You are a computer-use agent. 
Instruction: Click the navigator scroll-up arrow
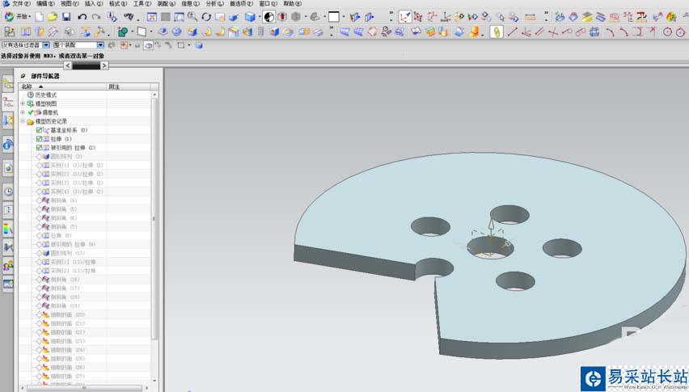coord(154,95)
